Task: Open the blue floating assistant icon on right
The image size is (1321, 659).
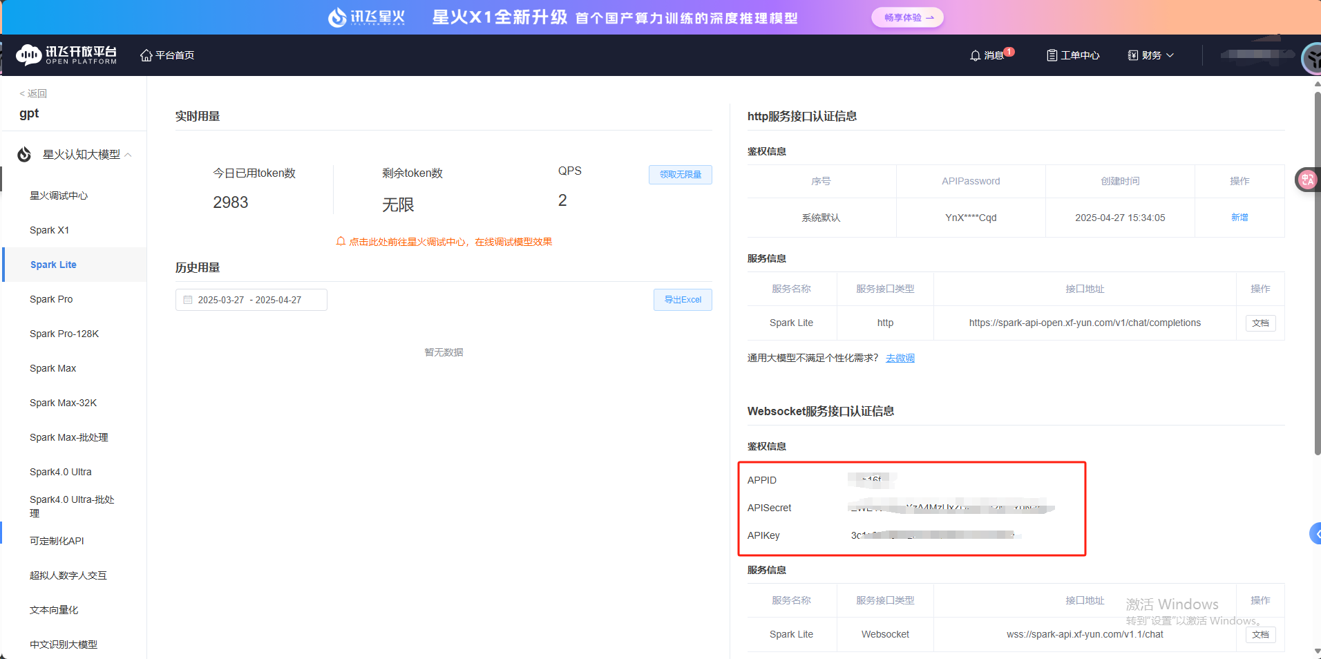Action: coord(1314,533)
